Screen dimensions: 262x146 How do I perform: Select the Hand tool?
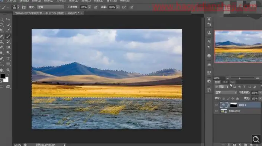pyautogui.click(x=1, y=70)
